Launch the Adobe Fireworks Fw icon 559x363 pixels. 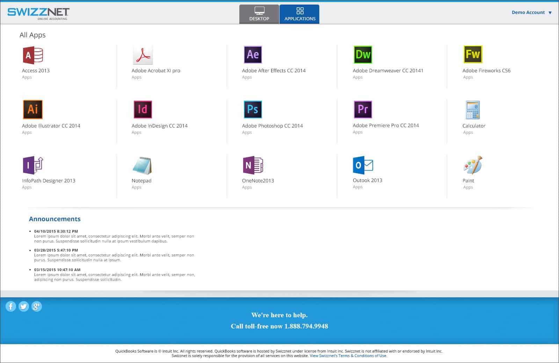pos(473,54)
